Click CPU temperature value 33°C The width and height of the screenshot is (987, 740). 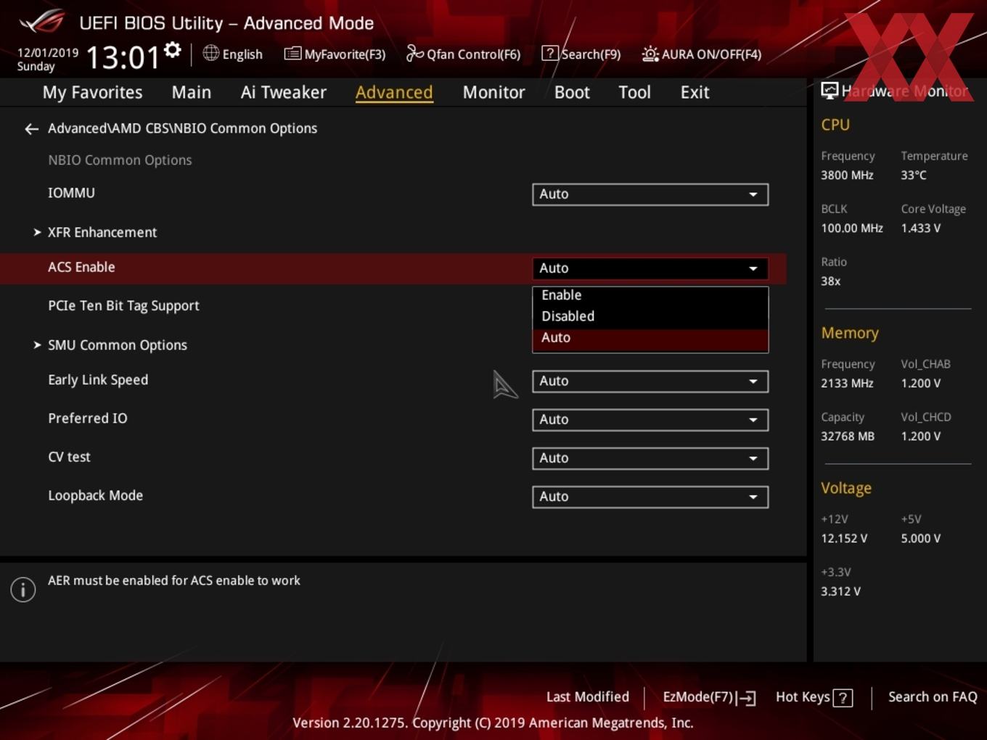click(914, 176)
